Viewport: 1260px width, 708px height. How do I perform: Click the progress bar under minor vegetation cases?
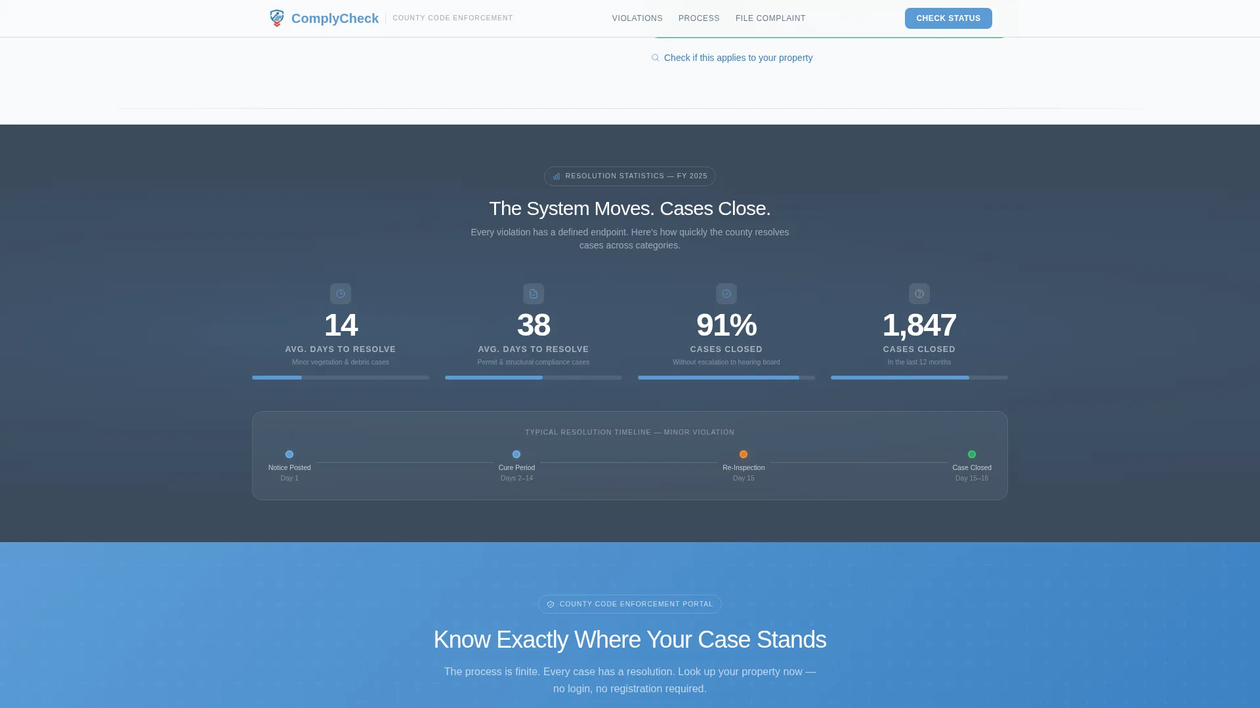point(341,378)
